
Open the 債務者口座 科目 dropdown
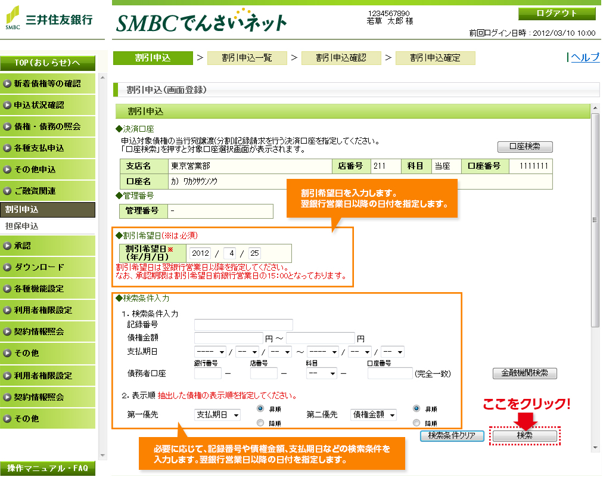(x=322, y=373)
